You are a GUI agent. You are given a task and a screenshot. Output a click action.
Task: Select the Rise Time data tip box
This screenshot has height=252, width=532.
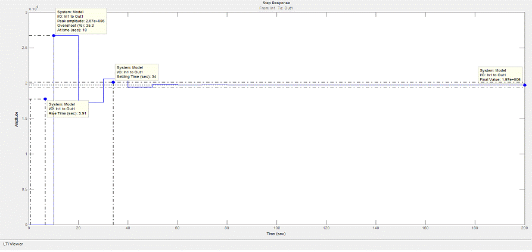pos(68,108)
